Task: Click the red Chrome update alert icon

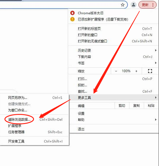Action: coord(72,13)
